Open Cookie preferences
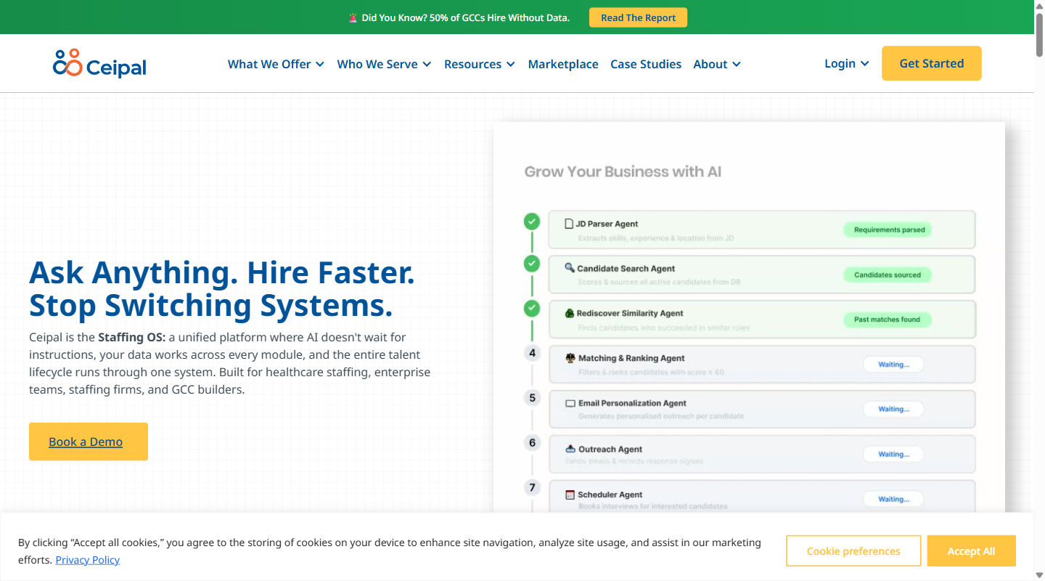1045x581 pixels. point(853,551)
